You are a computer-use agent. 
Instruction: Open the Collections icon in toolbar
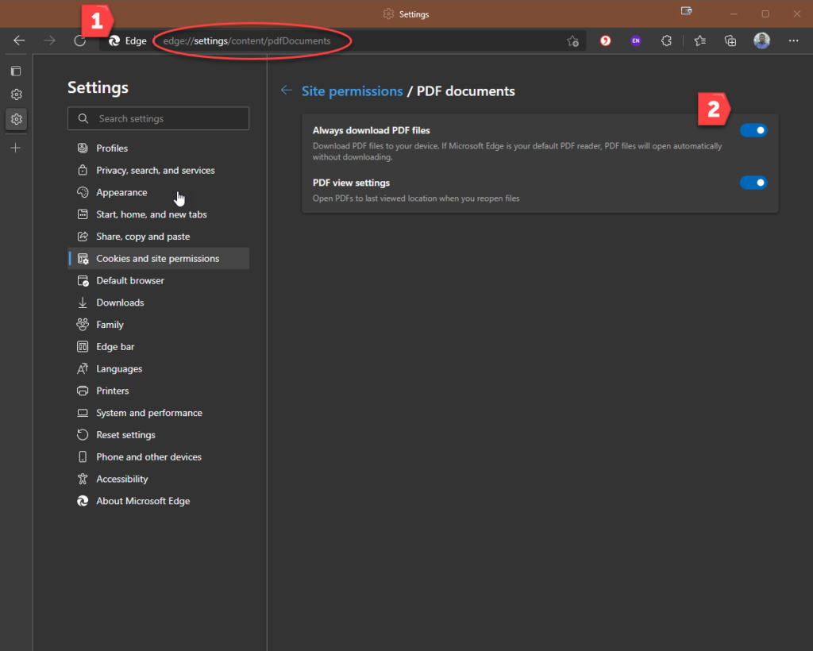click(730, 40)
